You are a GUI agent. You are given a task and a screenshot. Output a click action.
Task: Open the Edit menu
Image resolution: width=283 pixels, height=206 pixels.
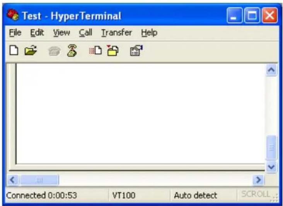[37, 32]
